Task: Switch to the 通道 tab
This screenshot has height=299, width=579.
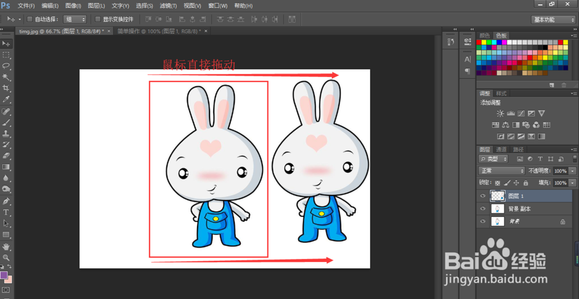Action: (x=501, y=149)
